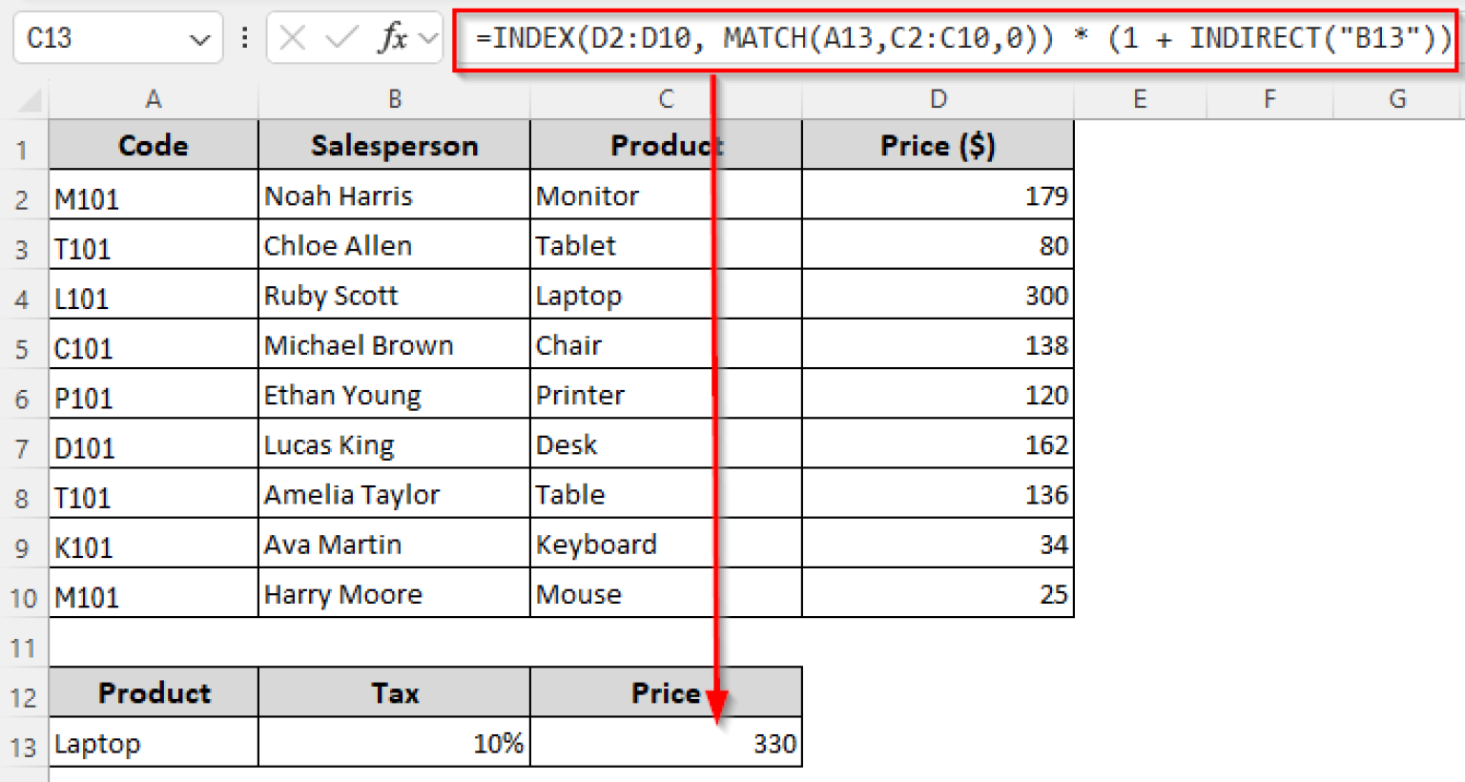The image size is (1465, 782).
Task: Select column D header
Action: 938,99
